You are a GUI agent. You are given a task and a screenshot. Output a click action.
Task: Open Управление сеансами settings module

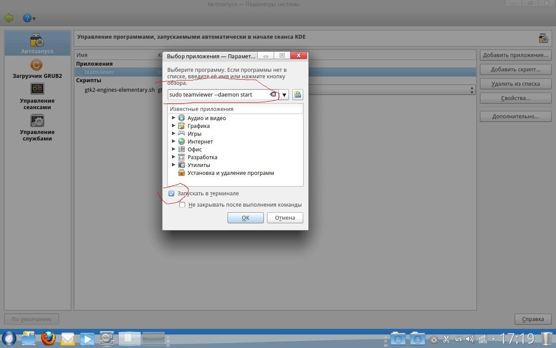pos(37,97)
